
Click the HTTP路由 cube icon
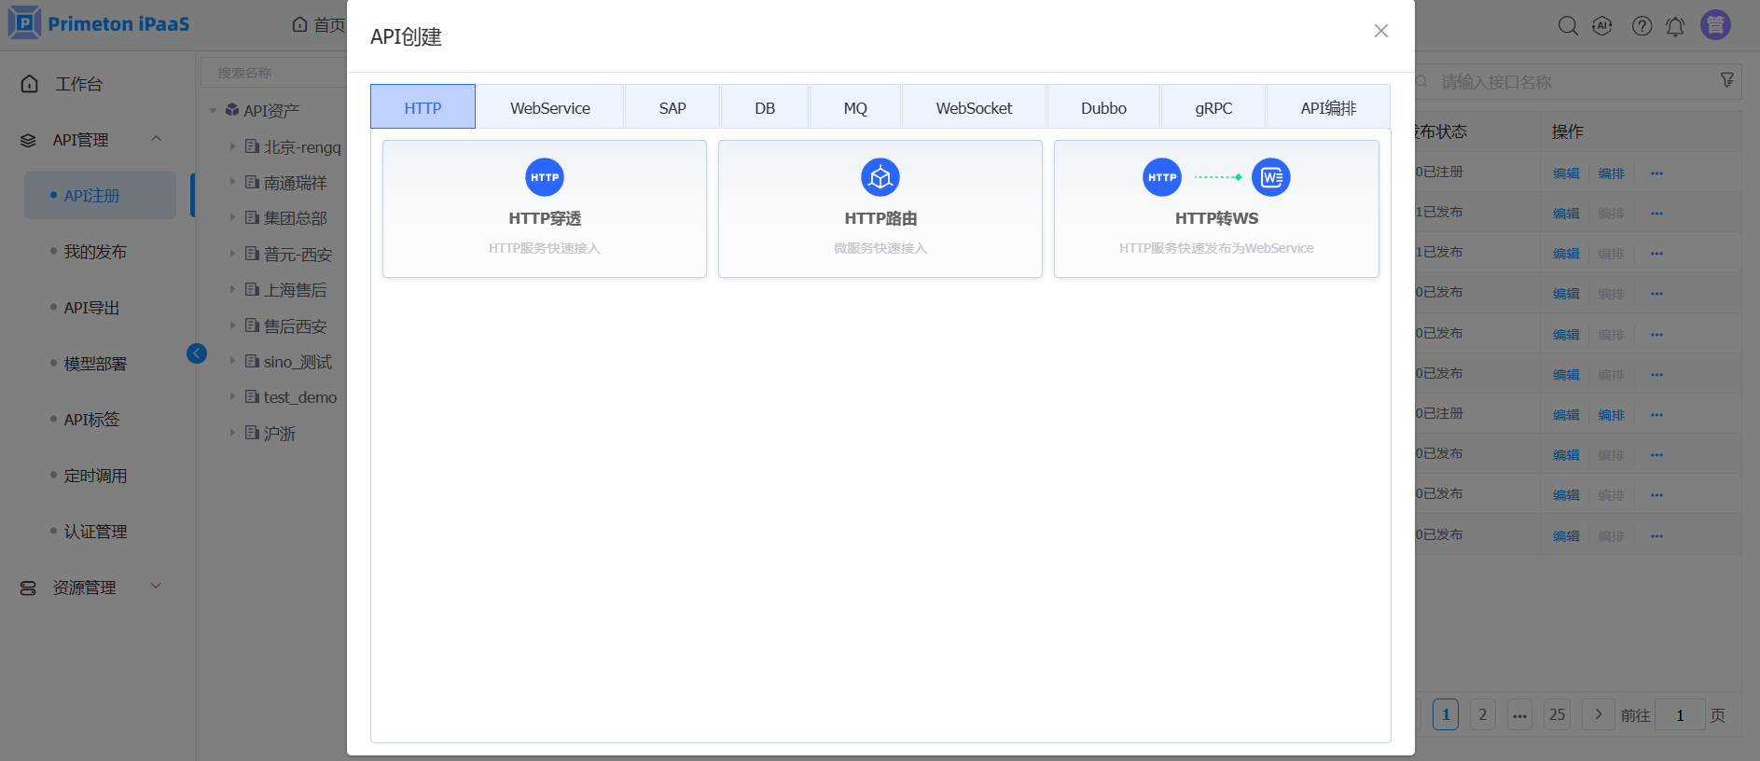coord(880,177)
